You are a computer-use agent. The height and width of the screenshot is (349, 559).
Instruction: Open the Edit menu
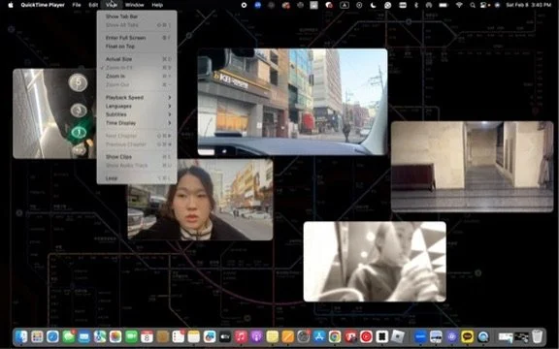[x=93, y=5]
